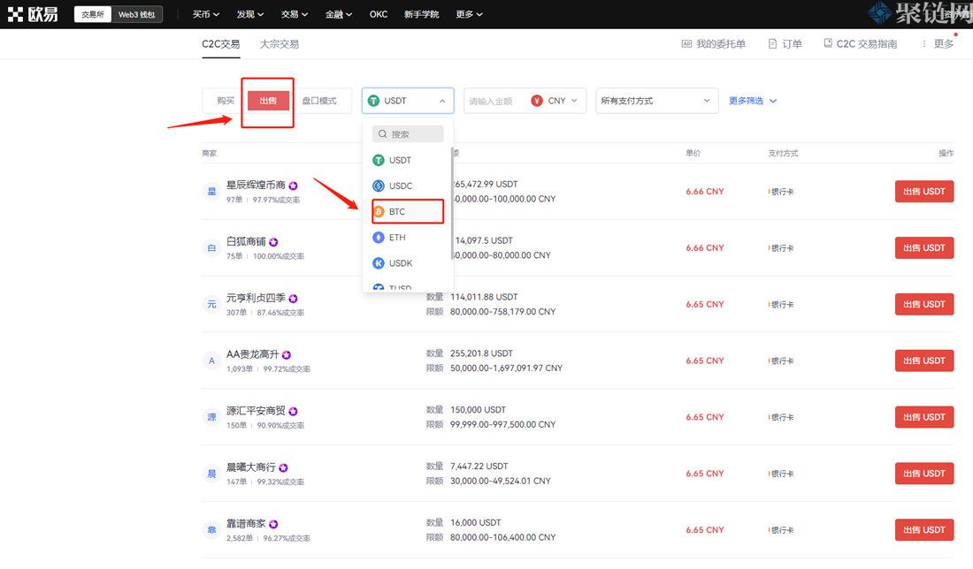Open the 买币 menu
The image size is (973, 569).
click(x=205, y=14)
